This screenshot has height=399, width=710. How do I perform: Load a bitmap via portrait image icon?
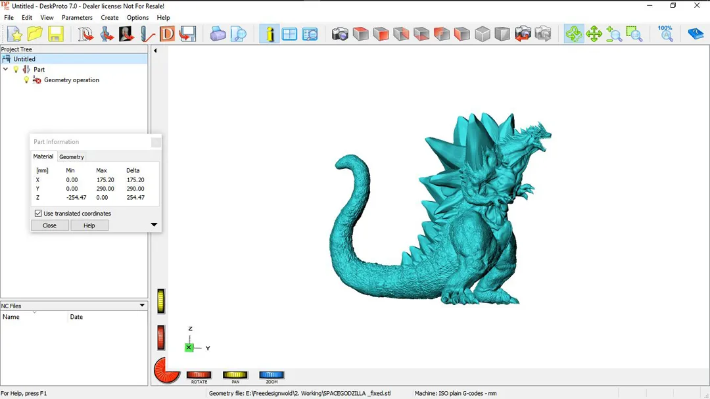point(126,34)
